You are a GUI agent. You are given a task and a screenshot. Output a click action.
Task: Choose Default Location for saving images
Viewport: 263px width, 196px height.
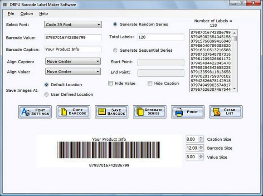coord(46,84)
